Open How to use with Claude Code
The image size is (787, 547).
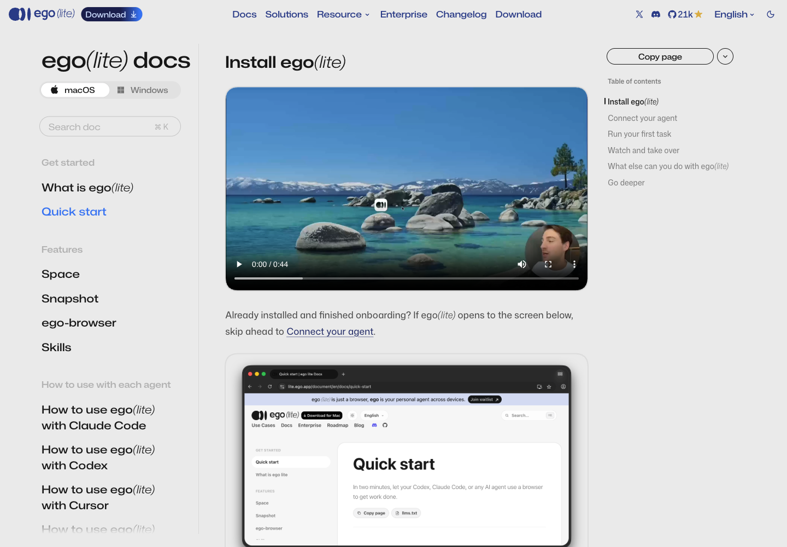[x=98, y=417]
